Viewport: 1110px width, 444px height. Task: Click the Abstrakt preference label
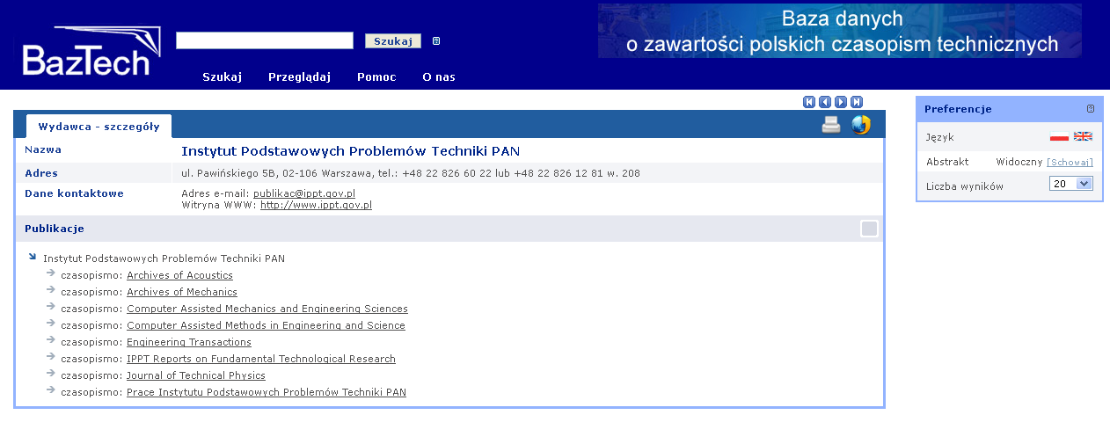947,162
